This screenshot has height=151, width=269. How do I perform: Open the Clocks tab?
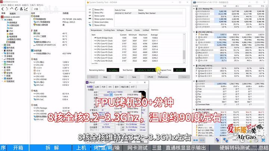pyautogui.click(x=137, y=30)
